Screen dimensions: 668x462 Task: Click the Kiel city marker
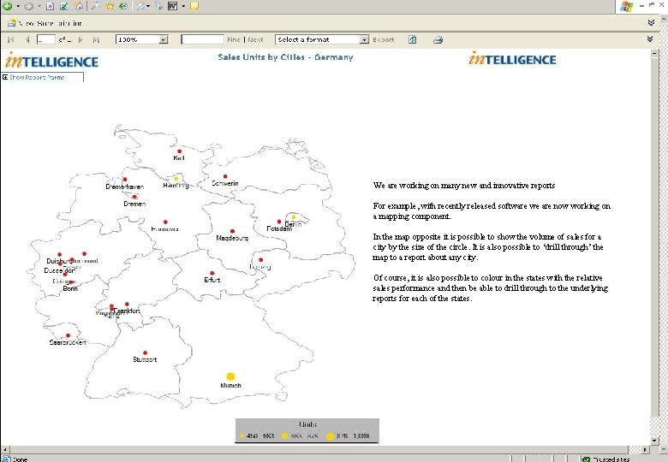[179, 151]
